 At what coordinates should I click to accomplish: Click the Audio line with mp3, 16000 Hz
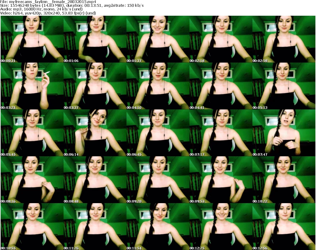click(x=41, y=9)
